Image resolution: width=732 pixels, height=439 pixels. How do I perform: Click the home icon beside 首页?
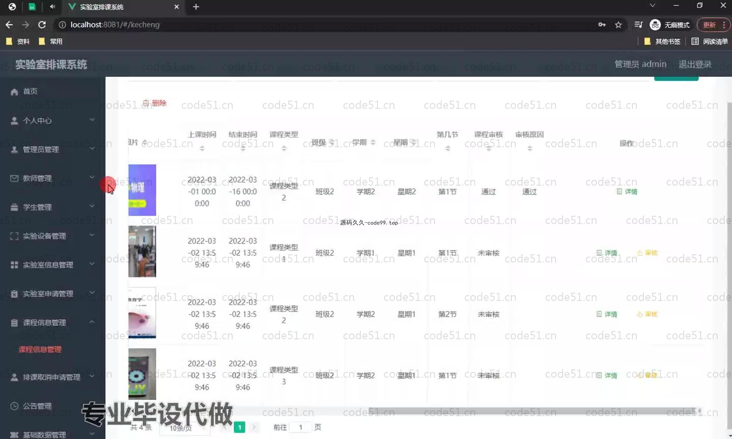pyautogui.click(x=14, y=91)
